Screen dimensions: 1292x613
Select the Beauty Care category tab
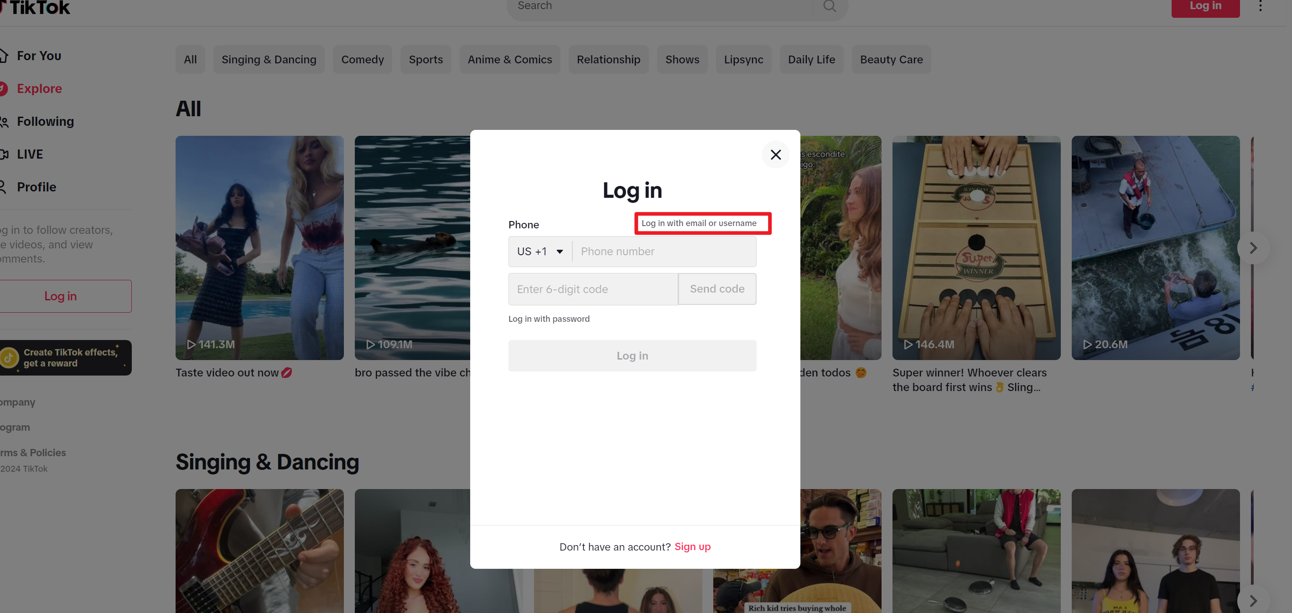pyautogui.click(x=891, y=60)
